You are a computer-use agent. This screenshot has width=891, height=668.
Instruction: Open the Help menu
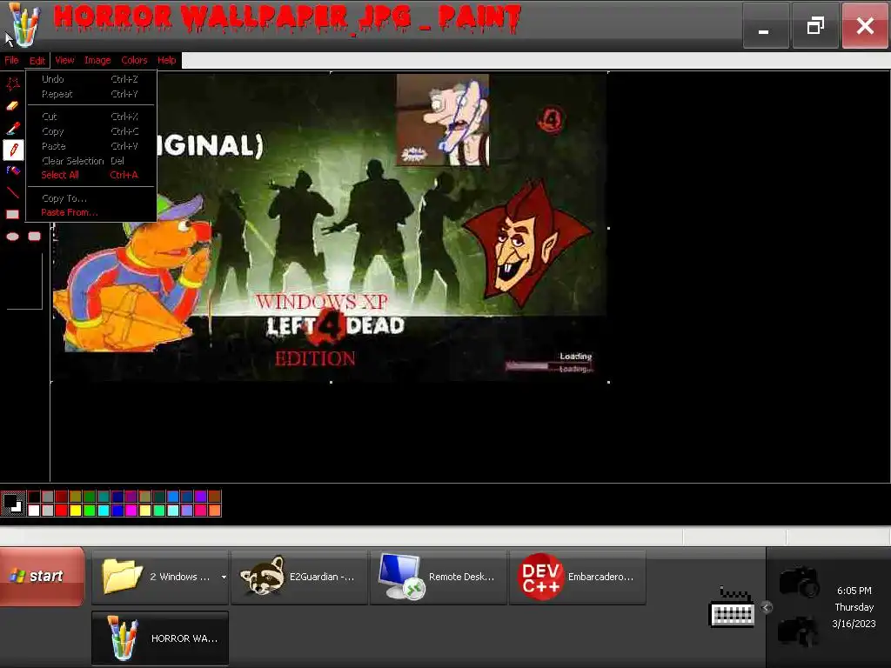tap(167, 60)
